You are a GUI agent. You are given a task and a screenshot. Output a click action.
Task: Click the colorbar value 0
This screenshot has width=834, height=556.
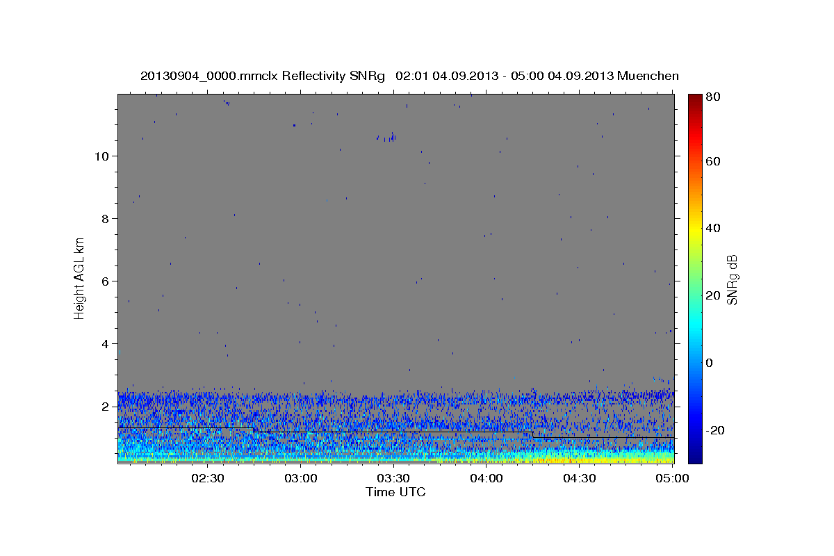coord(710,363)
